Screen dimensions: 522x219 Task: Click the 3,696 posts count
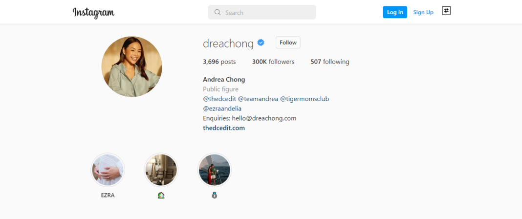click(x=219, y=62)
